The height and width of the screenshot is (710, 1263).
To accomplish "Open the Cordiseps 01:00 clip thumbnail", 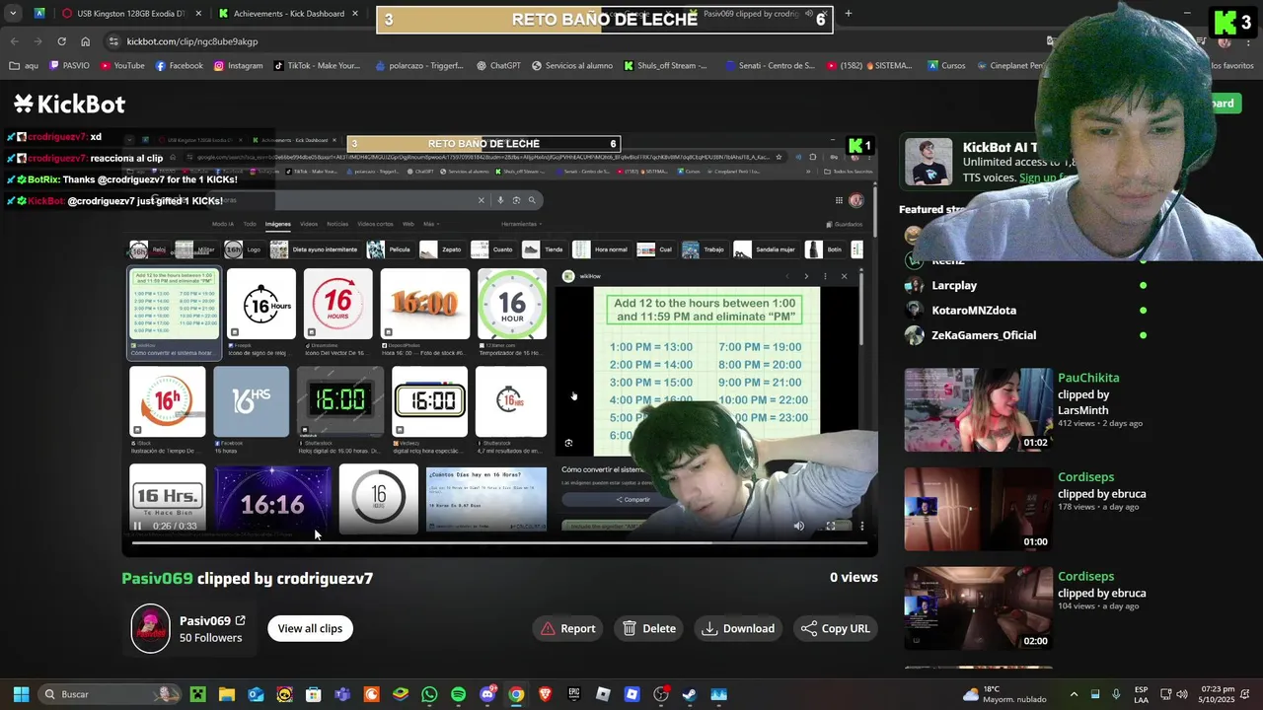I will click(979, 509).
